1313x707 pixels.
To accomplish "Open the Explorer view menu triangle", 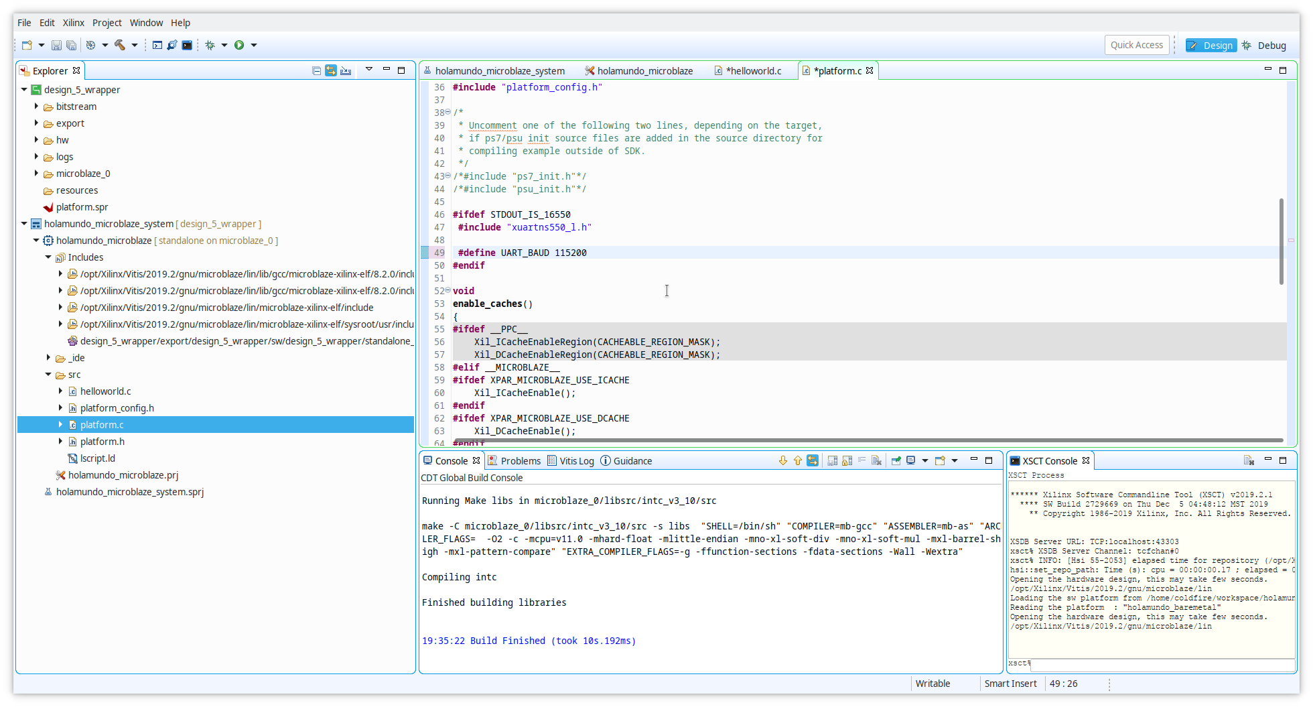I will coord(369,70).
